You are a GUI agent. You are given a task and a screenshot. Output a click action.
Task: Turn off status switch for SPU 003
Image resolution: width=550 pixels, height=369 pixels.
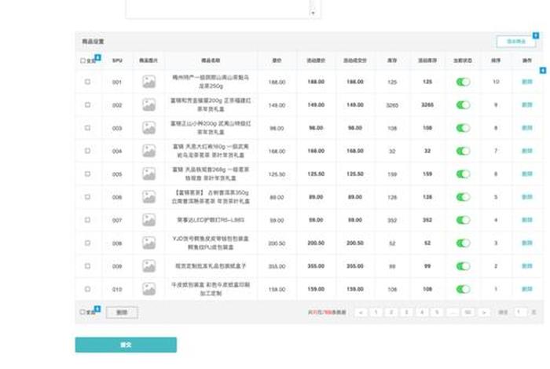tap(463, 128)
